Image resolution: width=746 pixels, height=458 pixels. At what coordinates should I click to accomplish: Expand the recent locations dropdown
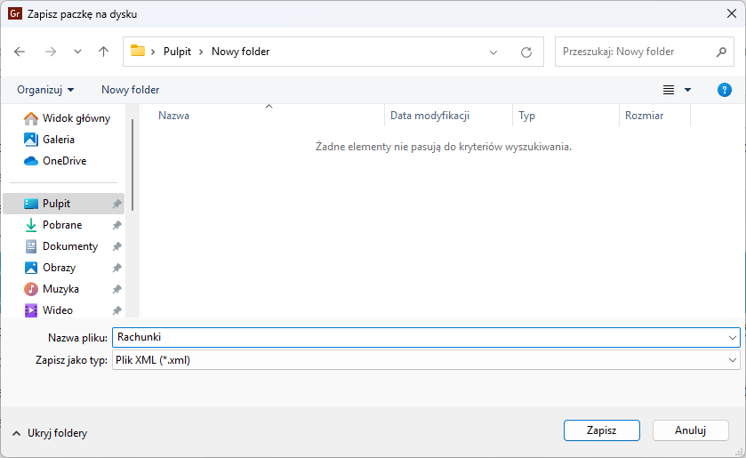pos(77,52)
